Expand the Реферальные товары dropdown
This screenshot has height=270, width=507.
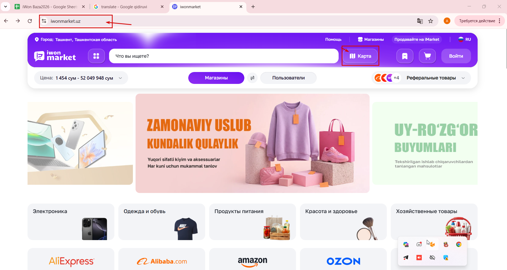[x=421, y=78]
